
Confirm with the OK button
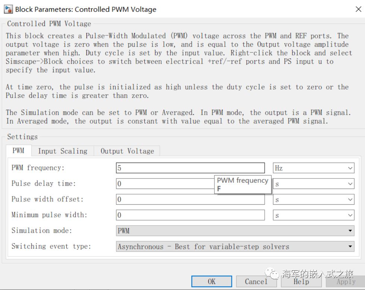tap(212, 281)
